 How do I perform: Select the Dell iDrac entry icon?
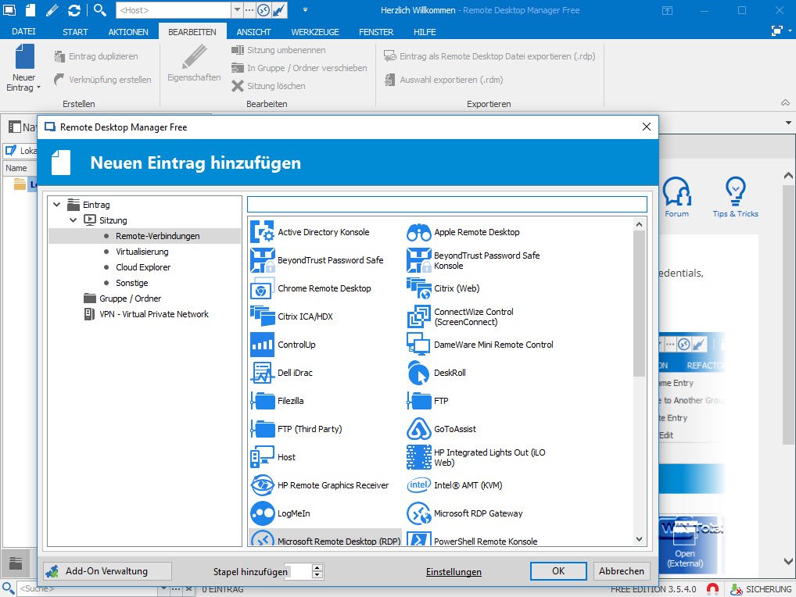(261, 373)
